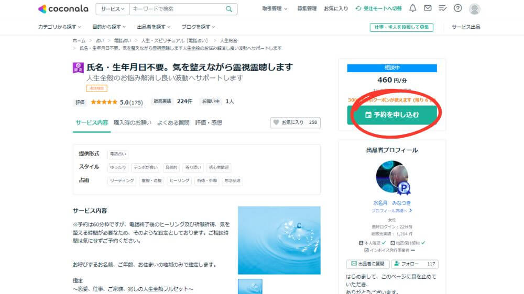Image resolution: width=524 pixels, height=294 pixels.
Task: Open the user avatar menu
Action: click(x=474, y=9)
